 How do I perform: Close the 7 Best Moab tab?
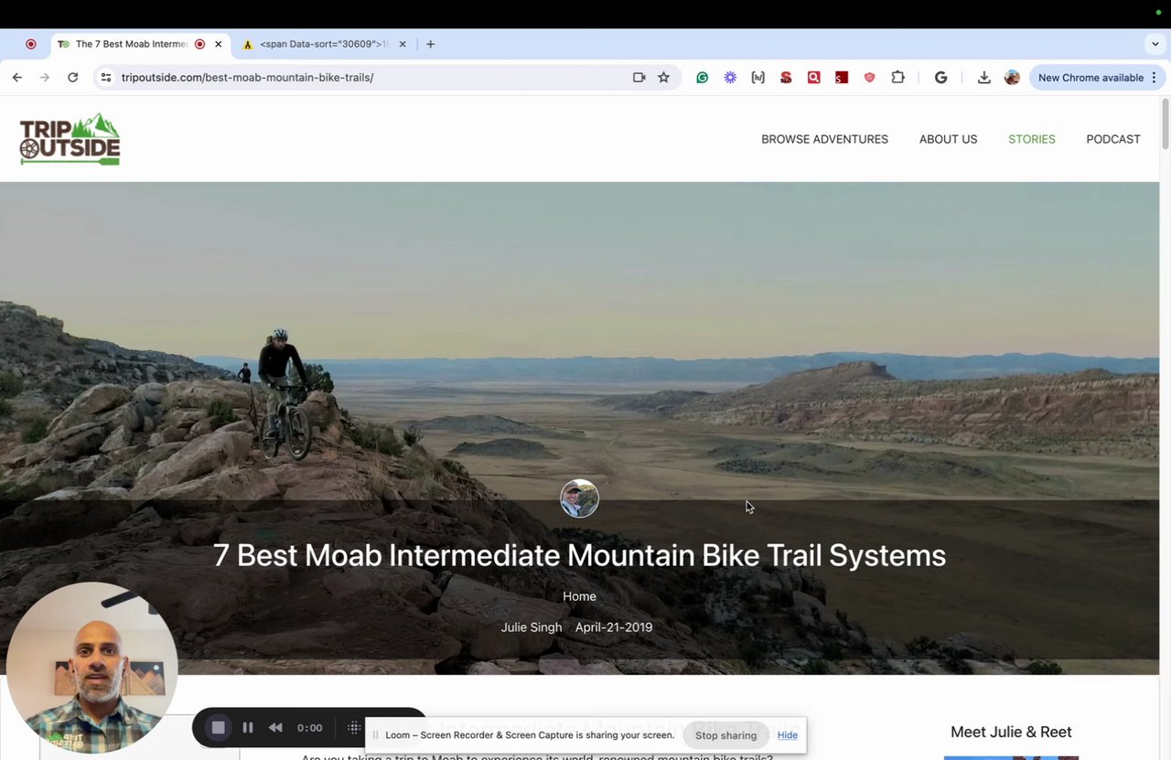(218, 44)
